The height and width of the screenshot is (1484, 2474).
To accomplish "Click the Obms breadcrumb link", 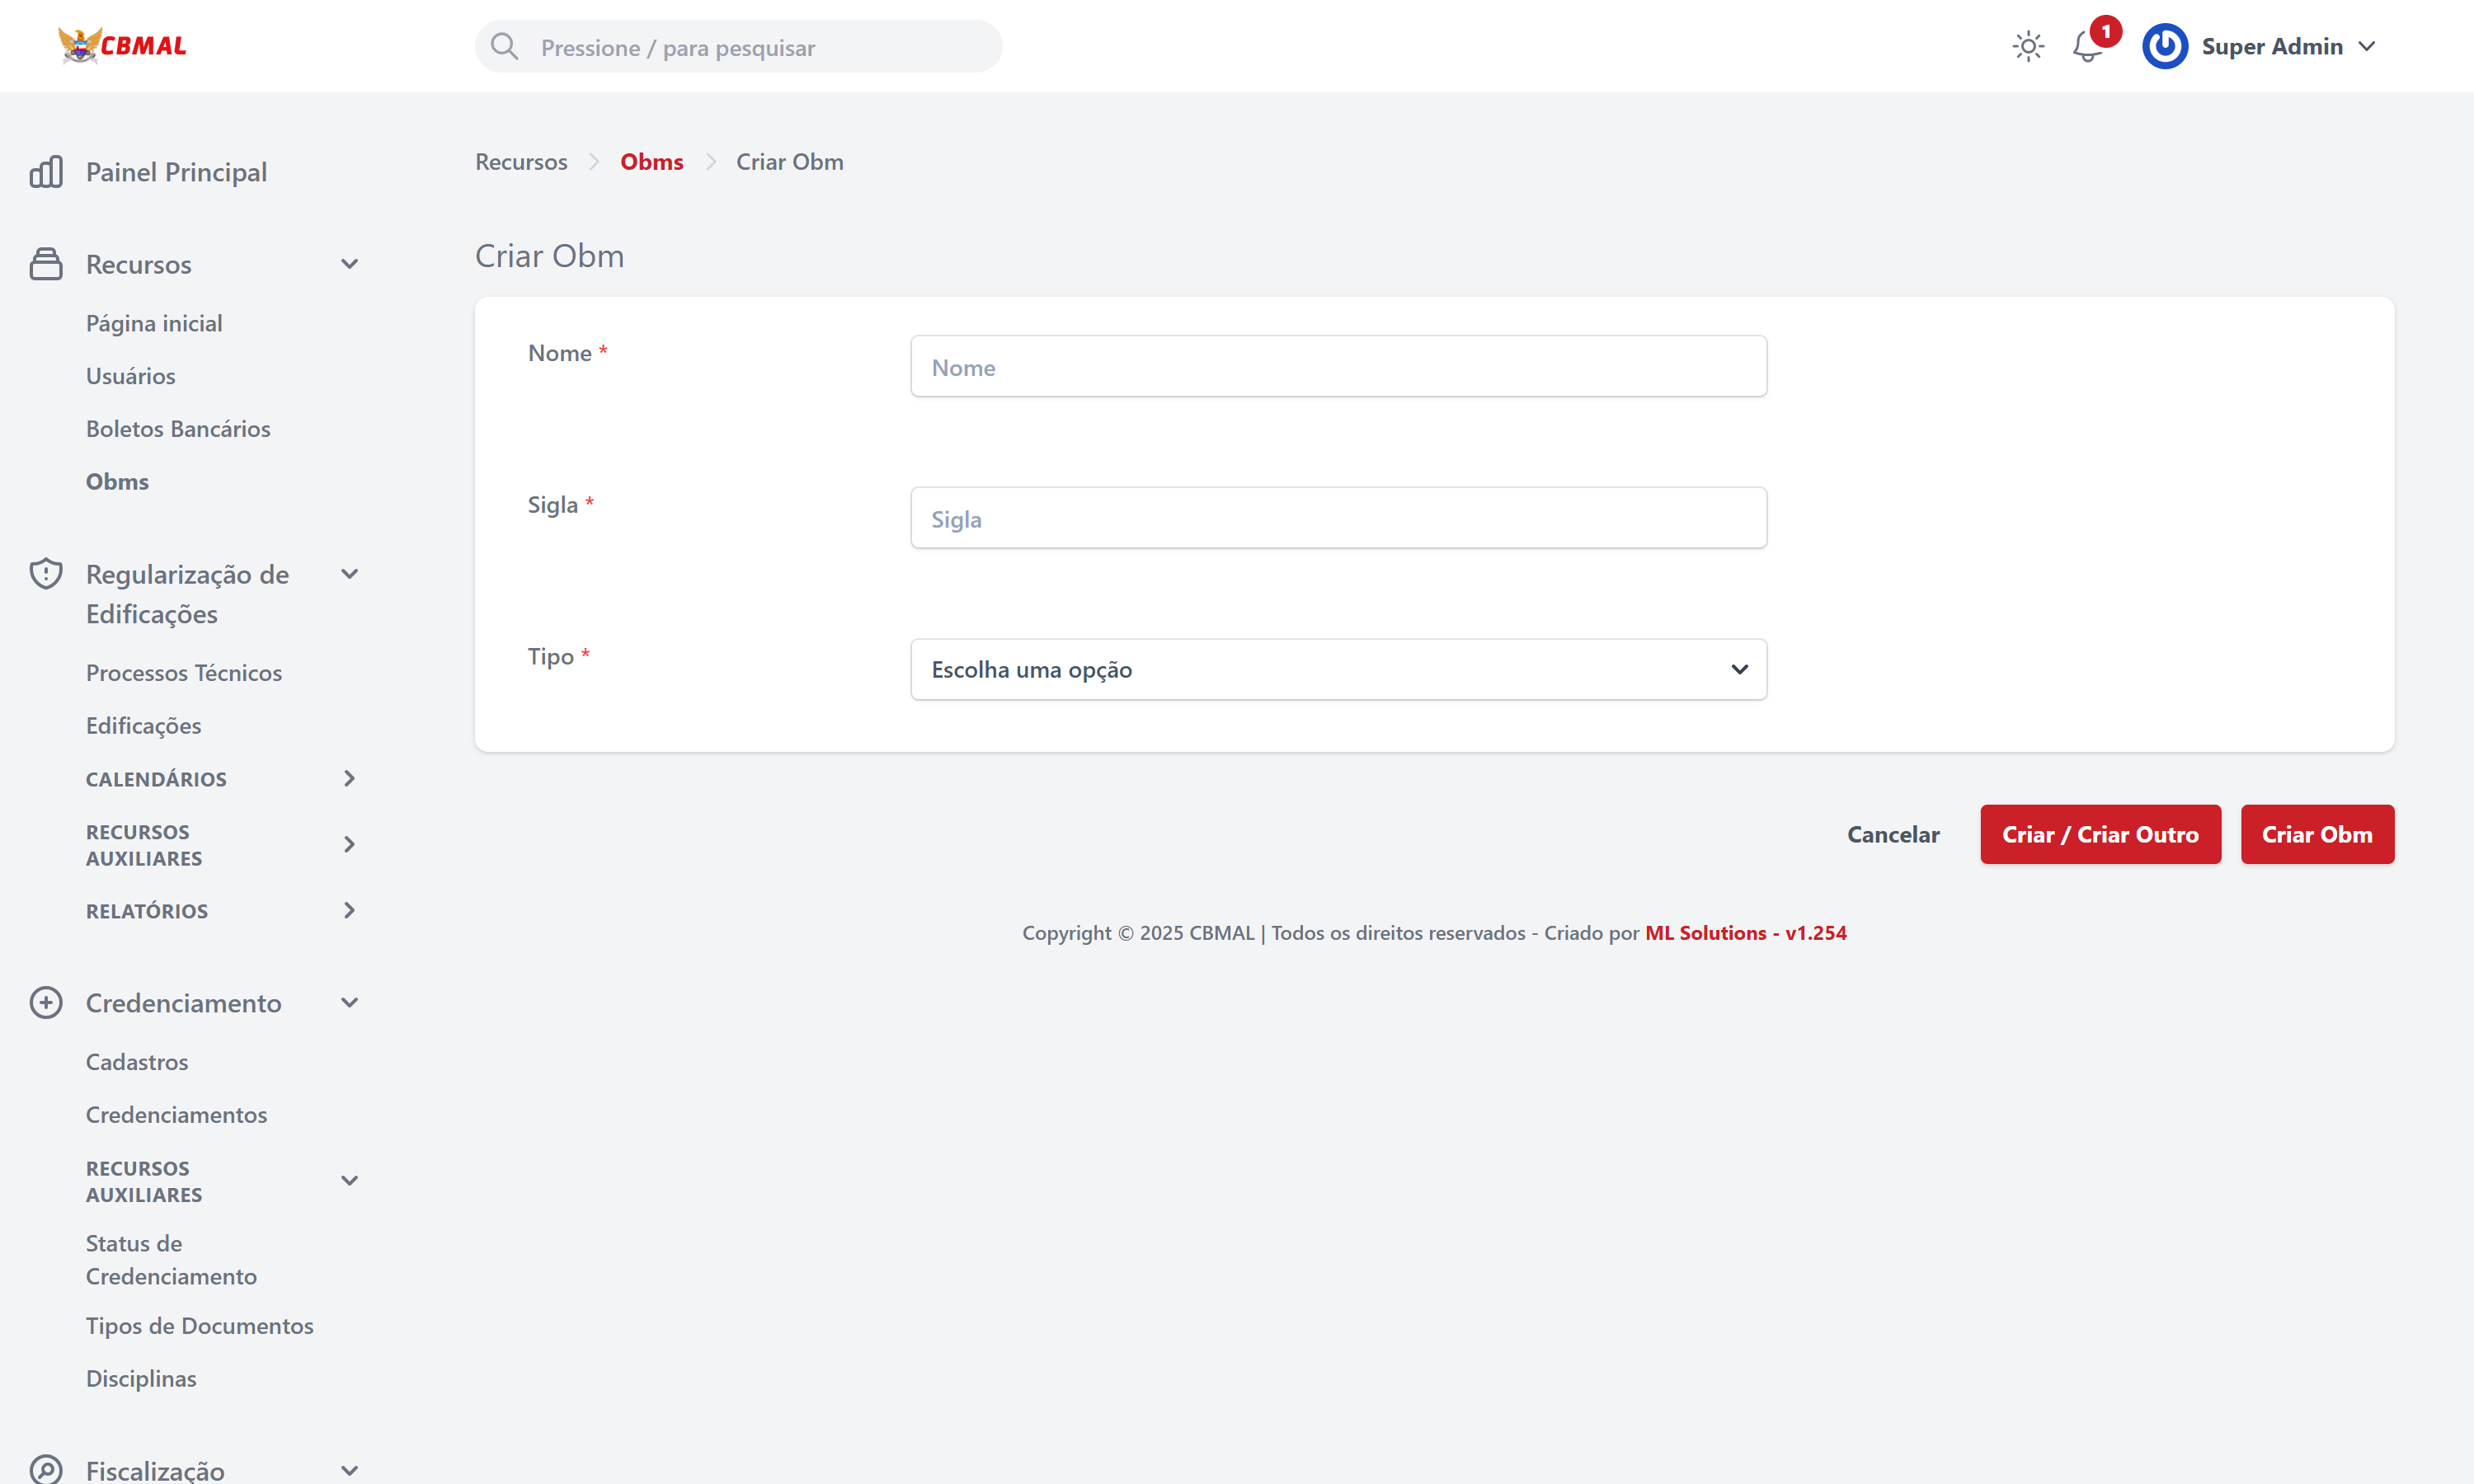I will (651, 162).
